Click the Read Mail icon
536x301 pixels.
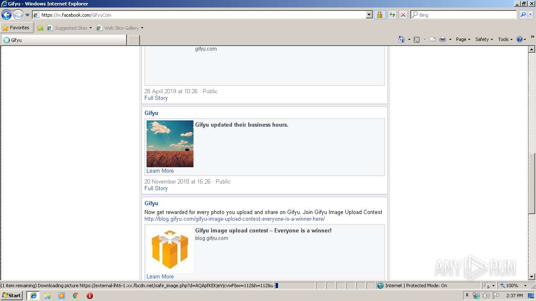(x=433, y=39)
